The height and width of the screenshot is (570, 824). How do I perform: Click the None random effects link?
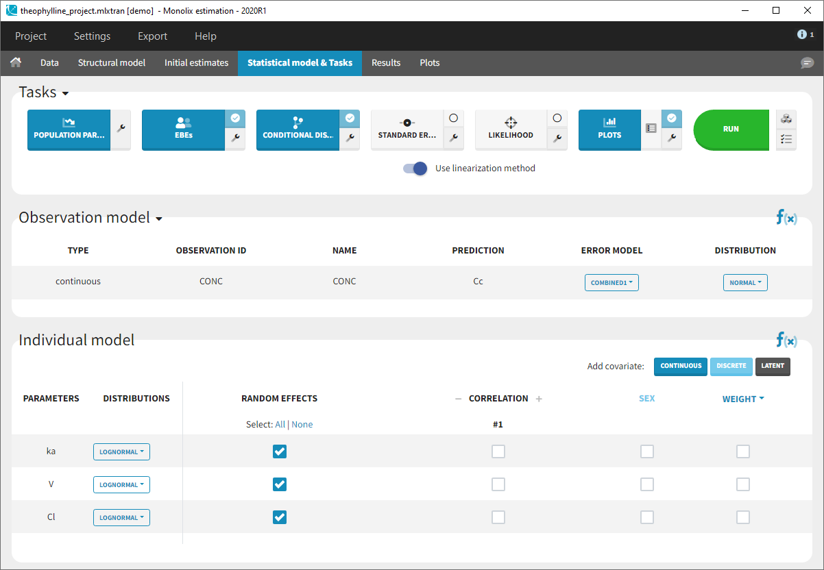point(302,425)
